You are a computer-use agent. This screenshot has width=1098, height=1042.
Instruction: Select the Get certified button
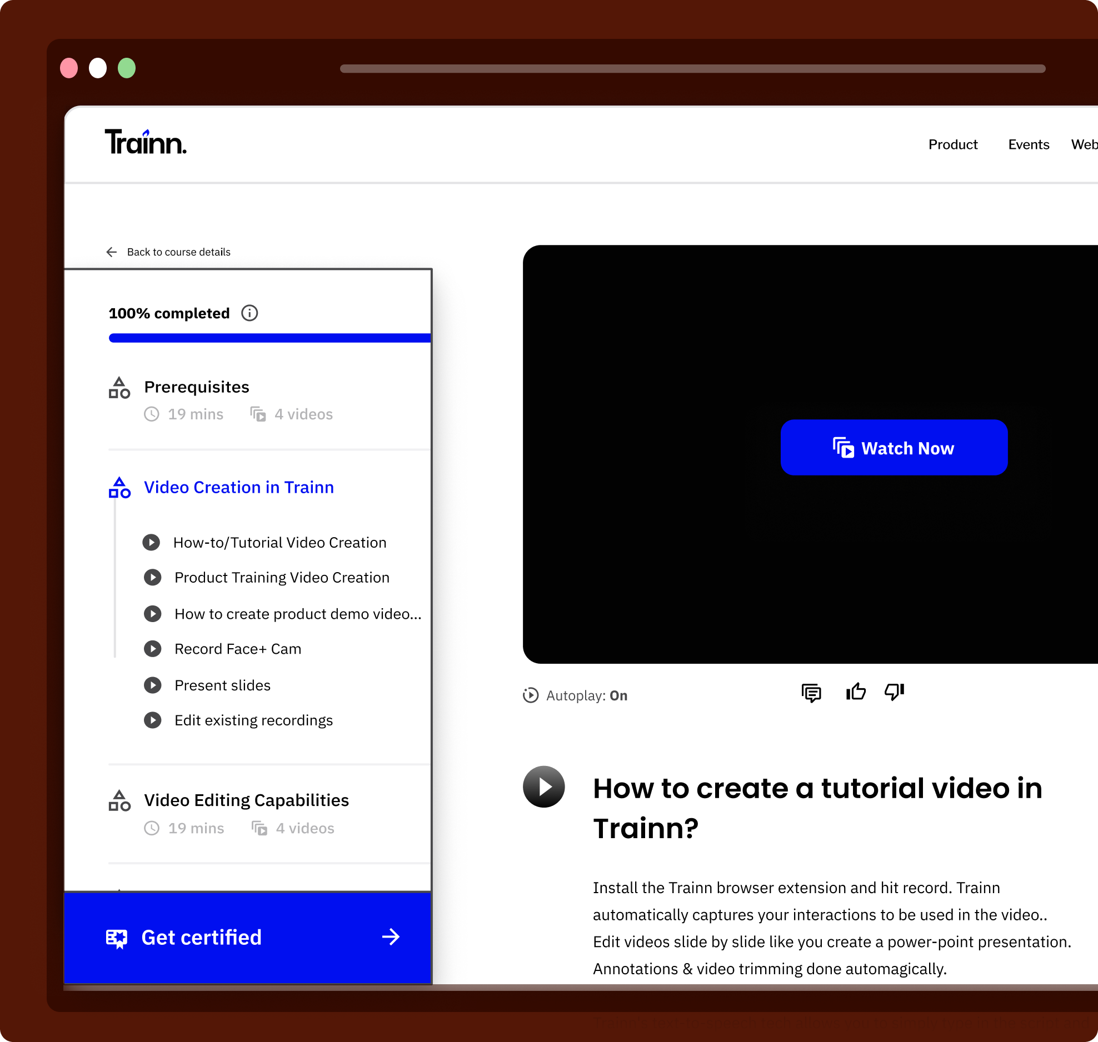tap(247, 938)
